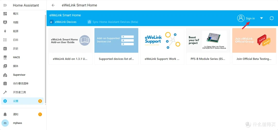Click the eWeLink Devices 'e' logo icon

(x=51, y=22)
